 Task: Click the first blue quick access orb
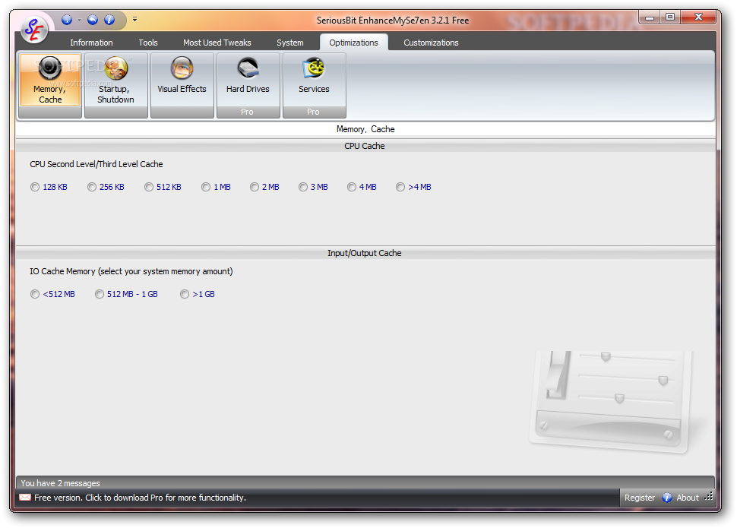(67, 20)
